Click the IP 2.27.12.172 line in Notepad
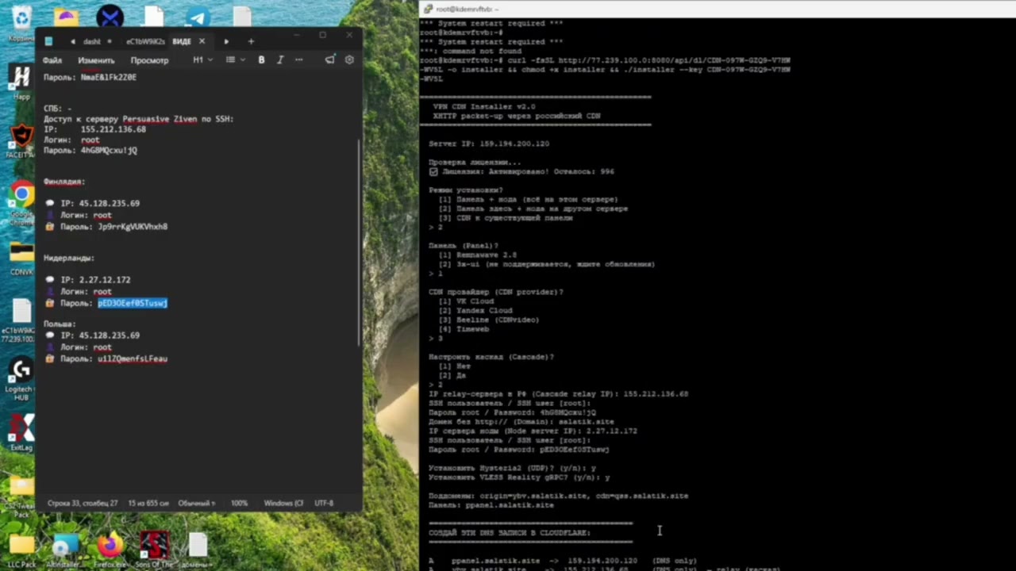The width and height of the screenshot is (1016, 571). click(x=96, y=280)
